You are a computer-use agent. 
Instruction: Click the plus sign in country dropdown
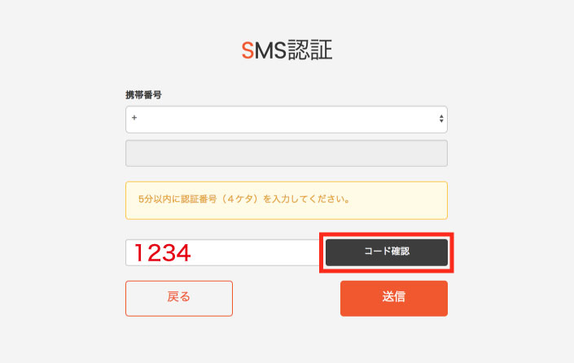[134, 118]
